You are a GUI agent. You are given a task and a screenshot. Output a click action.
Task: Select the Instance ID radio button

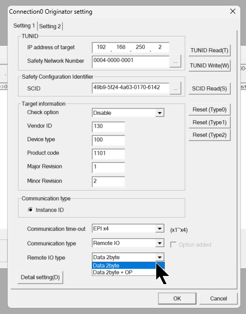(30, 210)
